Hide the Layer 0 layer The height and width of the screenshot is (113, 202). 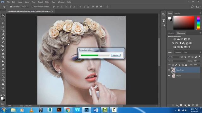click(169, 76)
